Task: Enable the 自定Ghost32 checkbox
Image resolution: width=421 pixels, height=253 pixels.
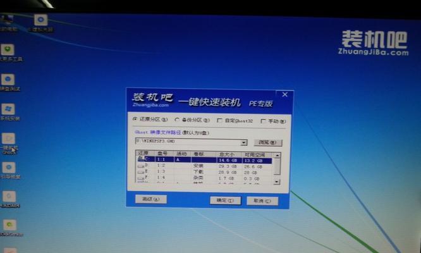Action: [x=219, y=120]
